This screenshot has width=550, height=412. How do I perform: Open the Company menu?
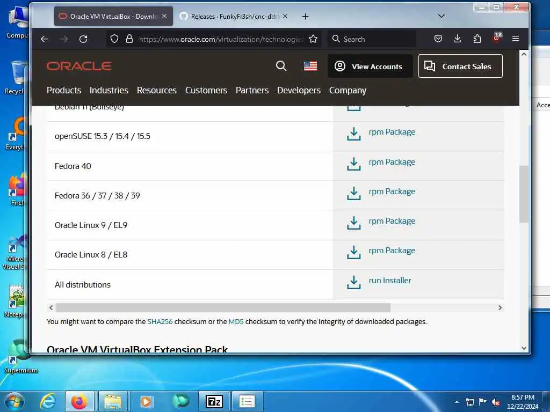348,90
